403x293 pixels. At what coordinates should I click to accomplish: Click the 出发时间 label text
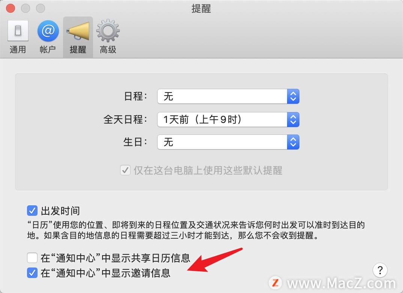point(60,211)
